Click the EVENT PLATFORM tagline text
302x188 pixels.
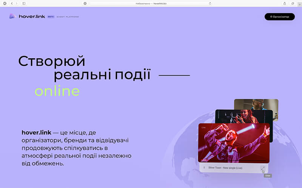(x=68, y=17)
